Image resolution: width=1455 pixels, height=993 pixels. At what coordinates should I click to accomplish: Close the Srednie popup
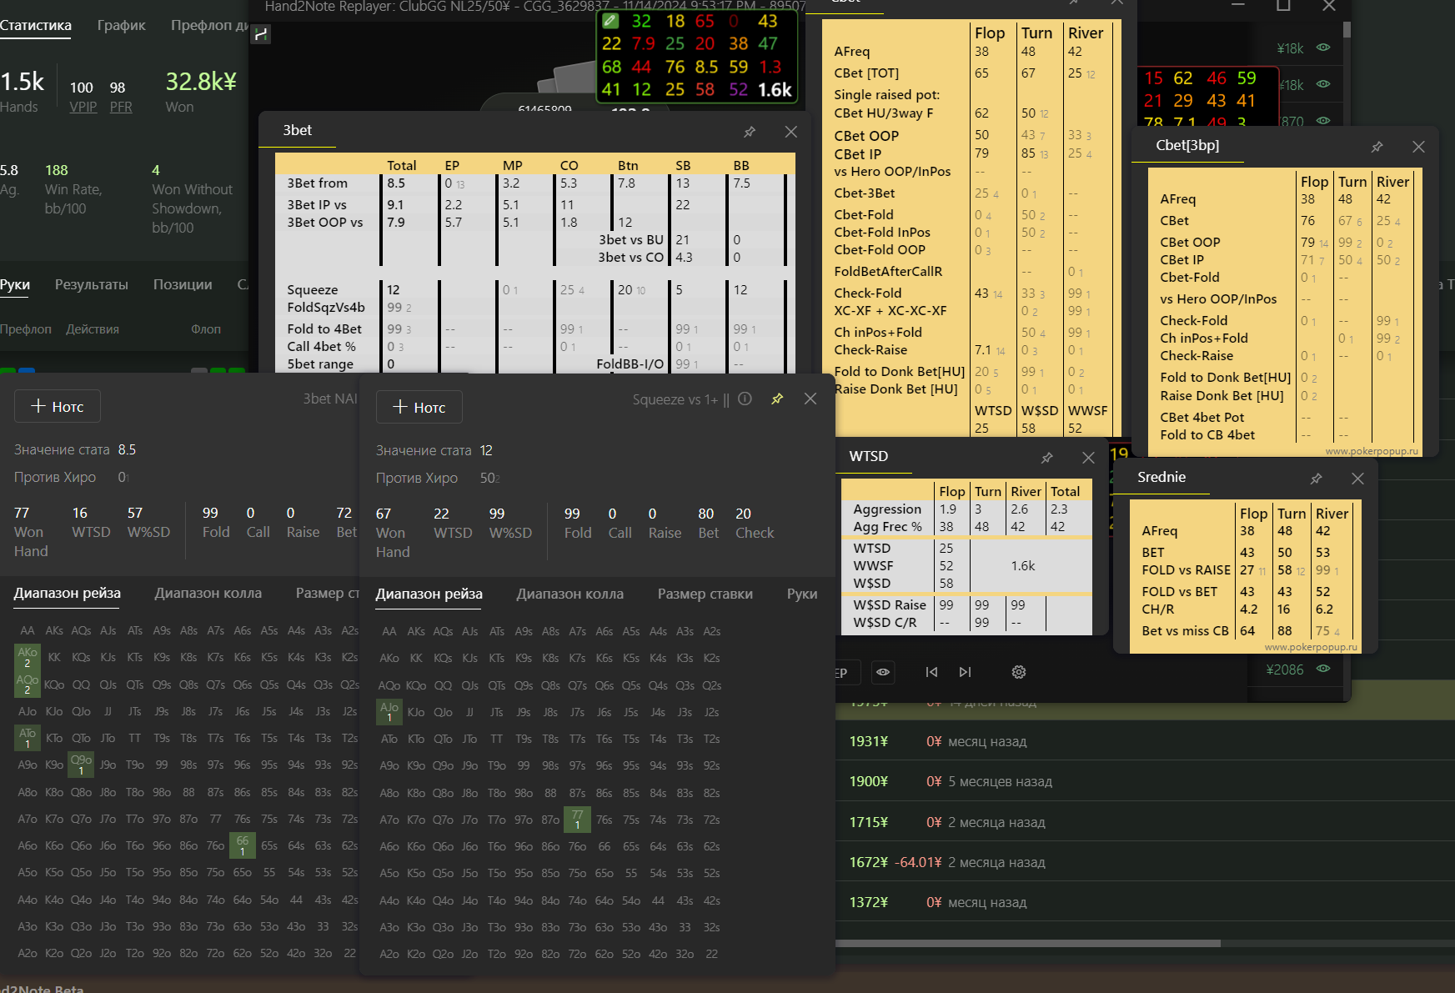[1357, 479]
